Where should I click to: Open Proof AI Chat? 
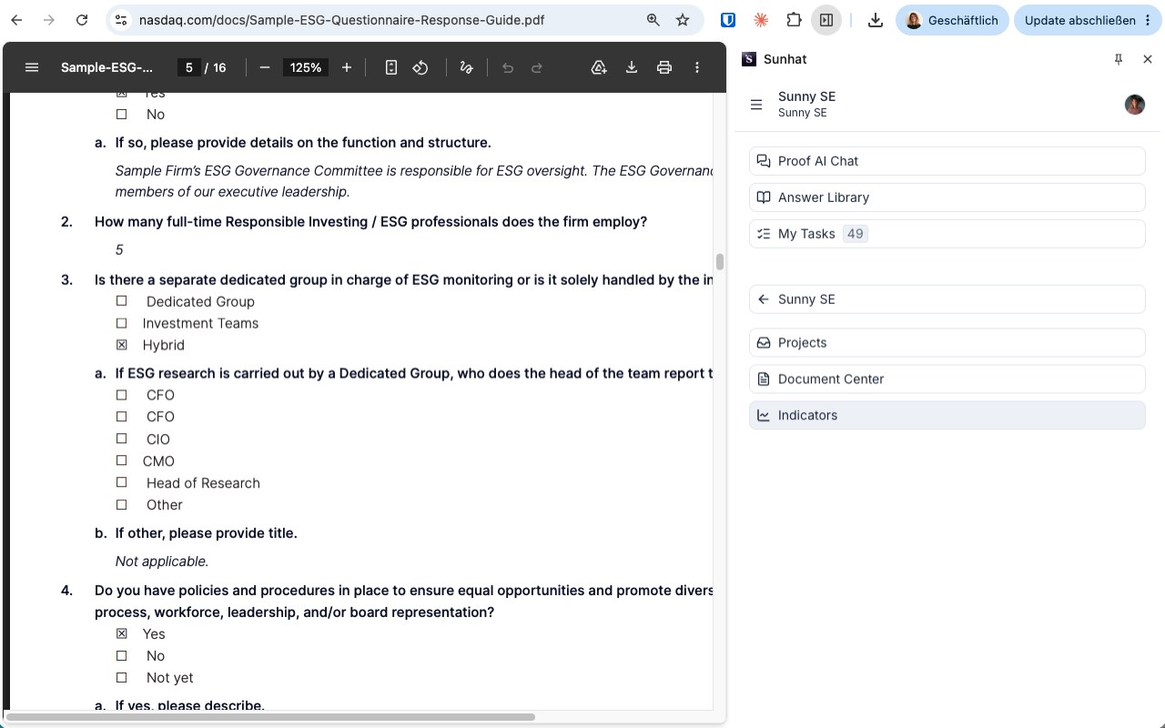click(x=947, y=161)
